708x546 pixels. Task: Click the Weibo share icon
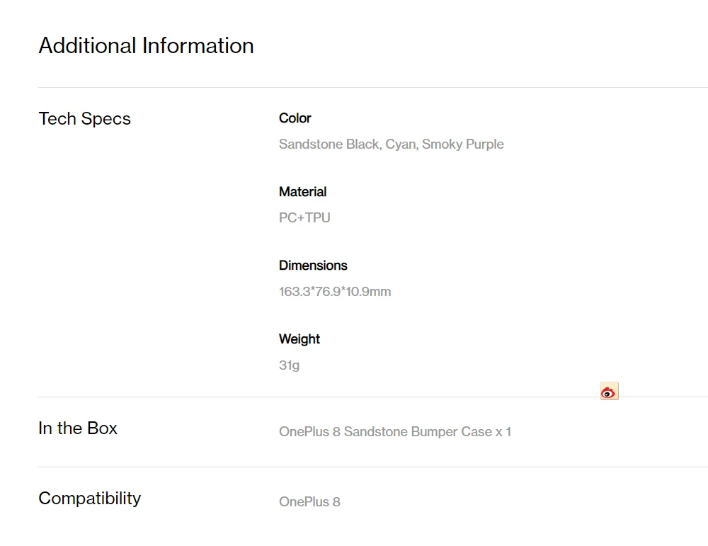coord(609,392)
